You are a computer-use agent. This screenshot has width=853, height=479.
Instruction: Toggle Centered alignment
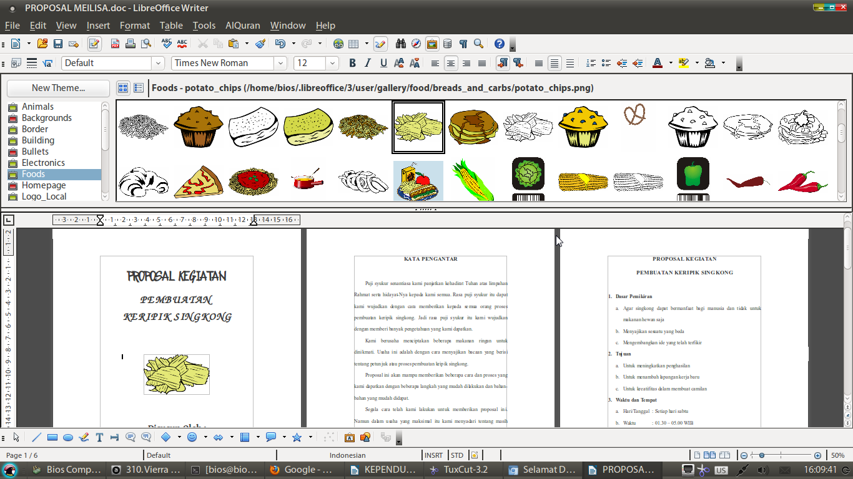tap(451, 63)
